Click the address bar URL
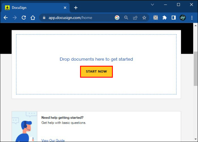The height and width of the screenshot is (142, 198). tap(70, 18)
